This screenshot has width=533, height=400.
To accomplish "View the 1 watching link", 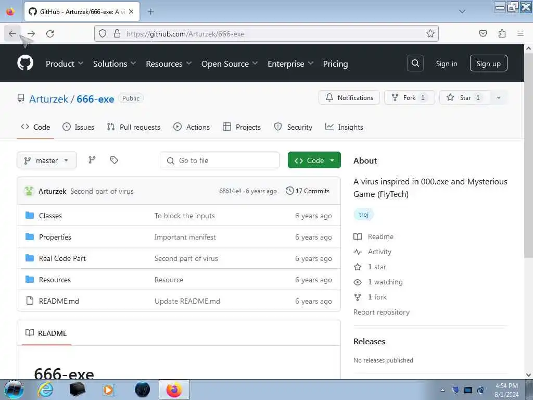I will [x=378, y=282].
